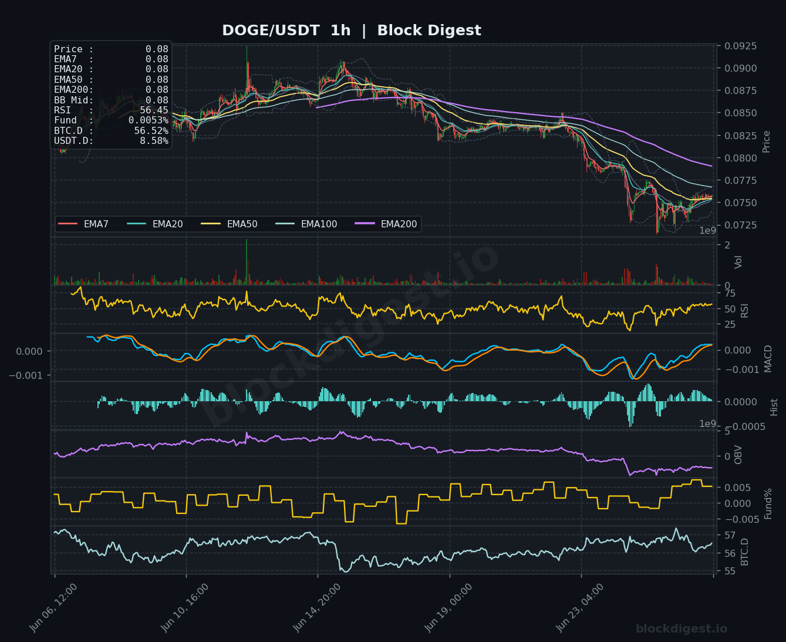786x642 pixels.
Task: Select the EMA20 row in the stats box
Action: pos(111,69)
